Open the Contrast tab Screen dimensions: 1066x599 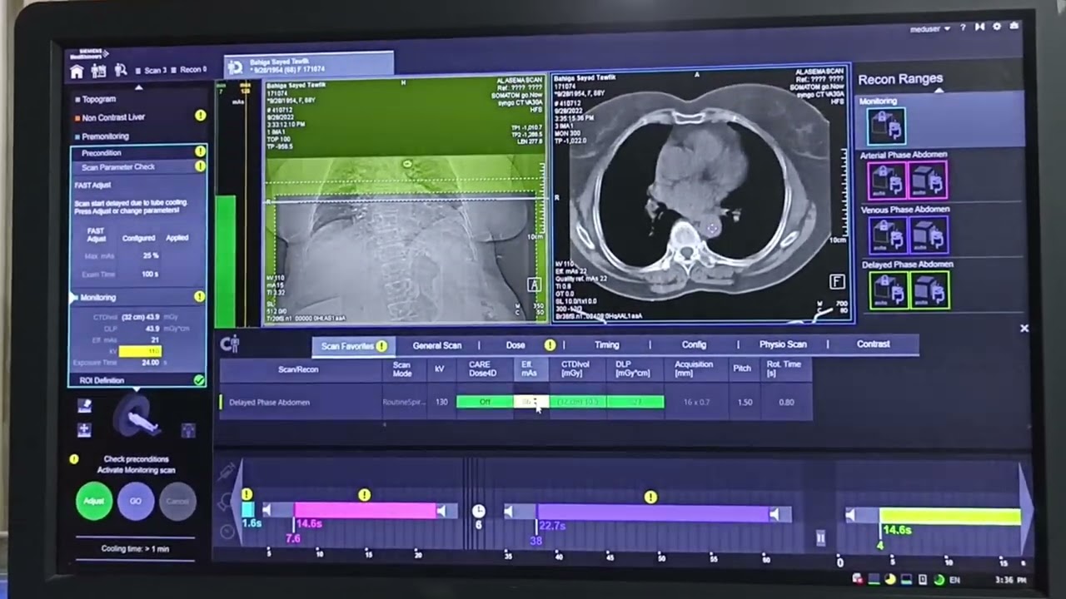coord(874,344)
